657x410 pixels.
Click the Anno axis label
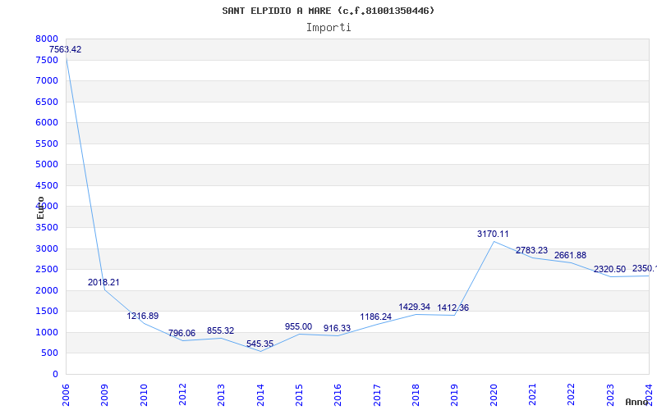[637, 402]
